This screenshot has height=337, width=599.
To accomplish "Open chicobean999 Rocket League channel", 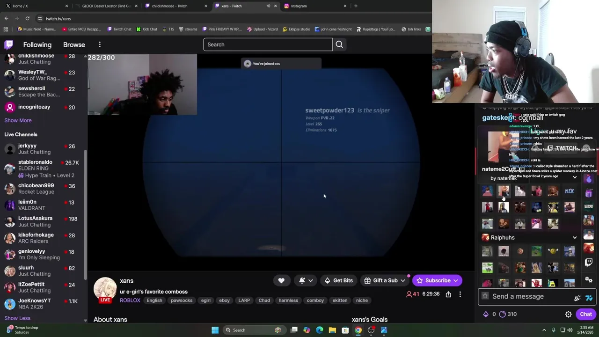I will tap(43, 189).
